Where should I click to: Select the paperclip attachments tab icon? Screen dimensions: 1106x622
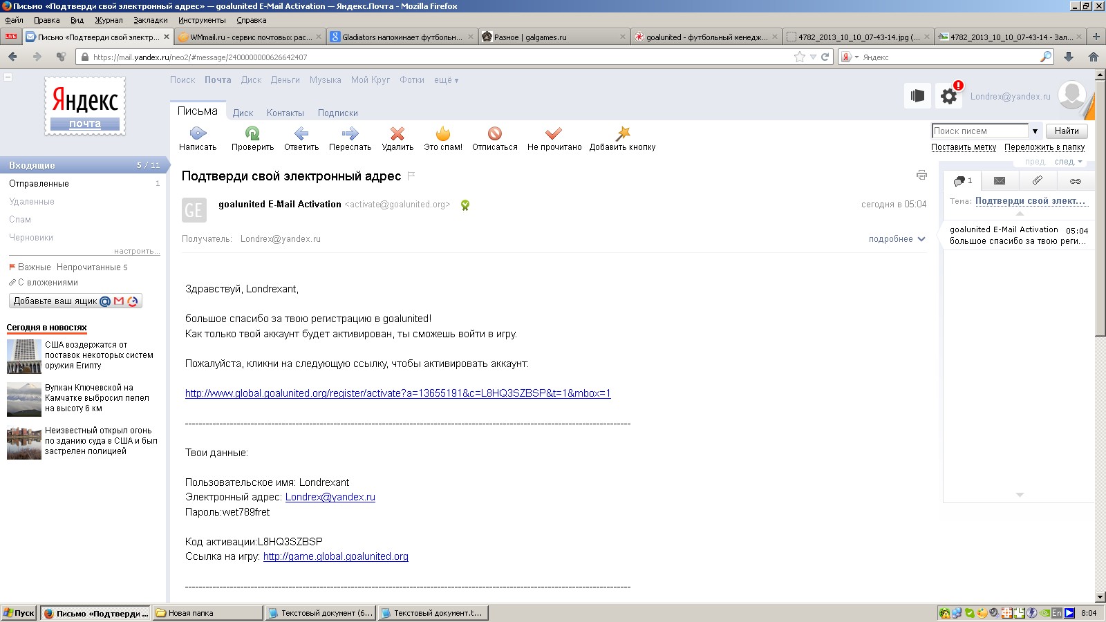click(1037, 180)
